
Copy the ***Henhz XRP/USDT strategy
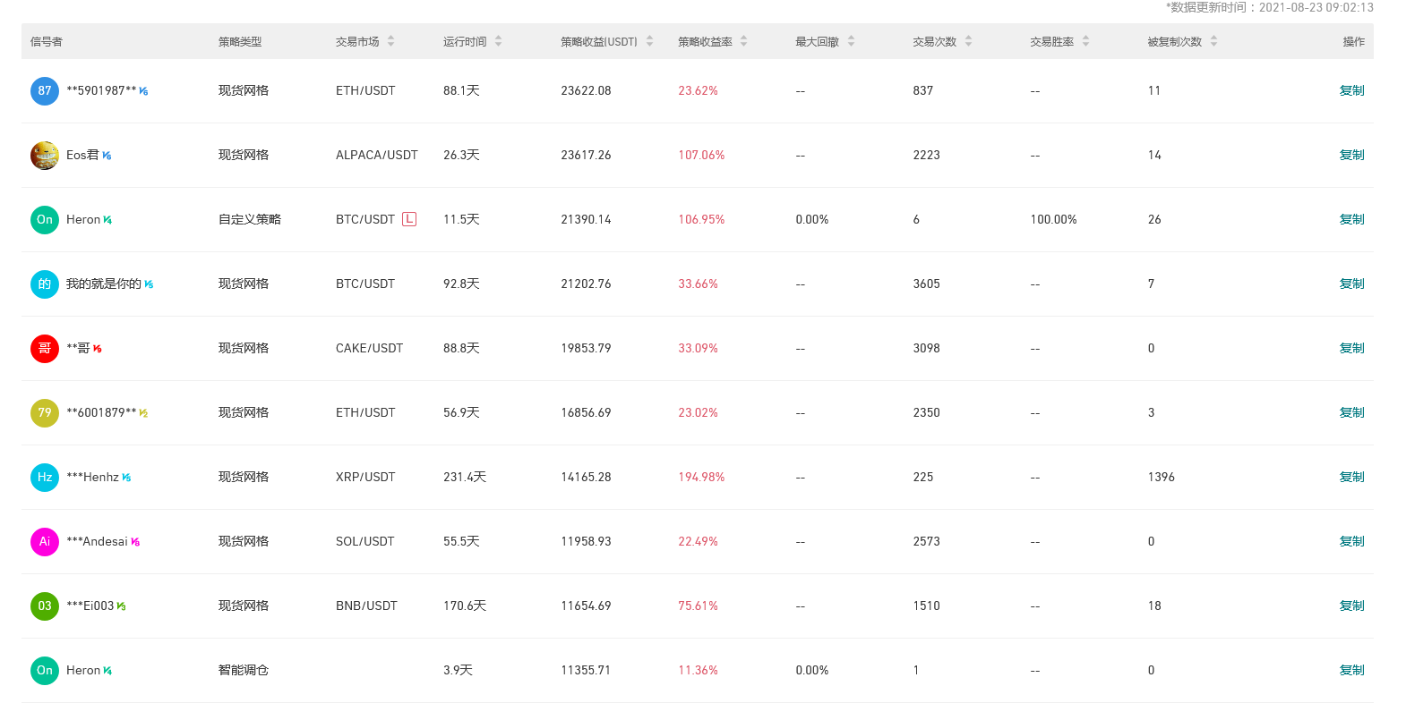click(x=1351, y=478)
